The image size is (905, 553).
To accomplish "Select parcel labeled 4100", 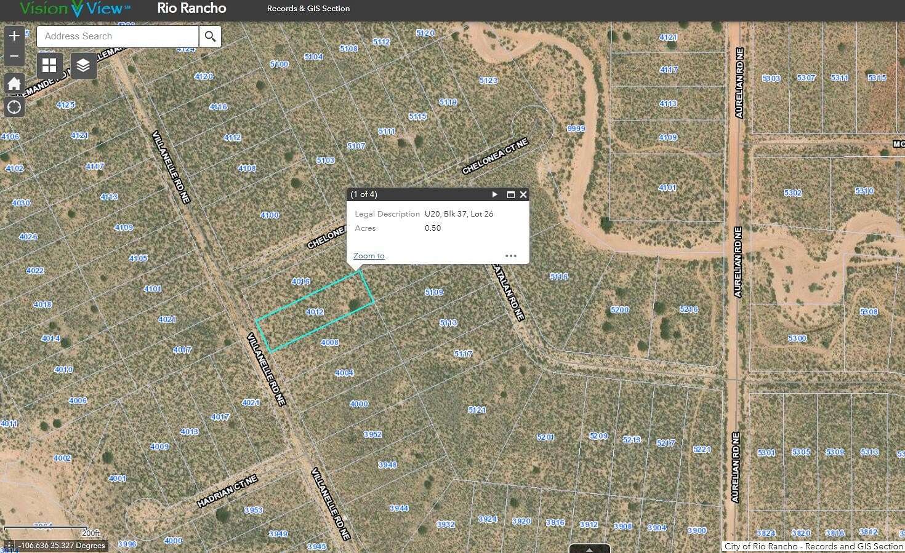I will 270,215.
